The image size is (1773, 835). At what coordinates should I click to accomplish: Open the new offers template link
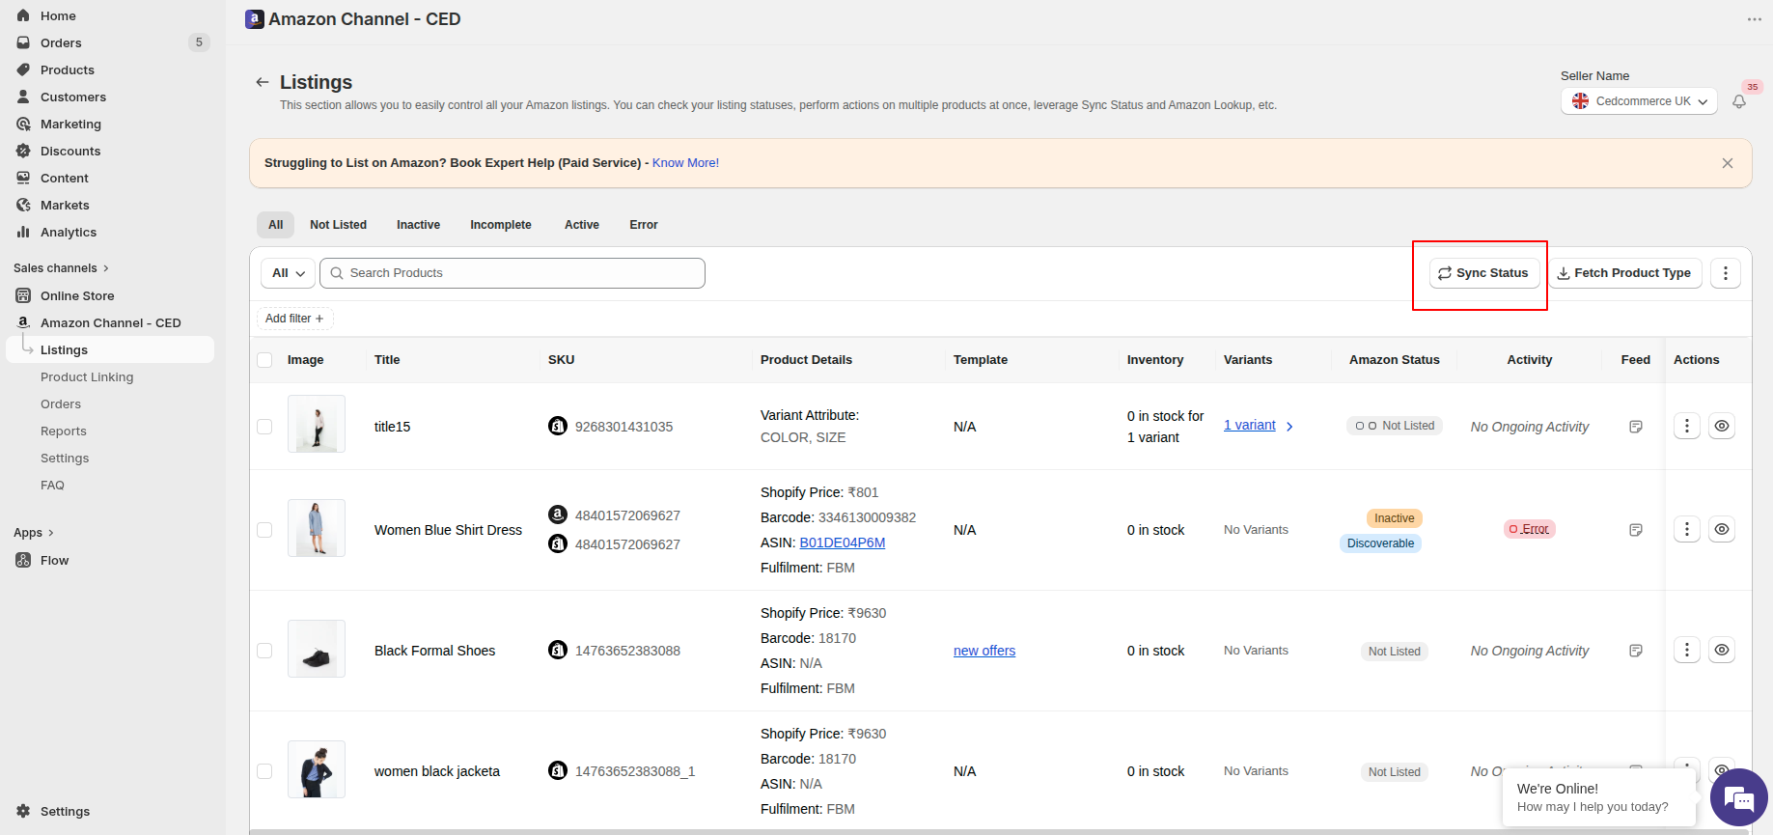[984, 651]
